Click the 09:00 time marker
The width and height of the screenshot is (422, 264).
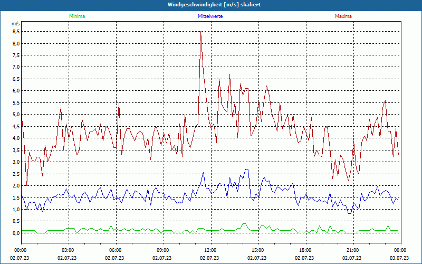163,250
